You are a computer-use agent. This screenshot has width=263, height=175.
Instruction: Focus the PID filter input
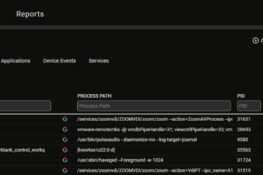249,106
